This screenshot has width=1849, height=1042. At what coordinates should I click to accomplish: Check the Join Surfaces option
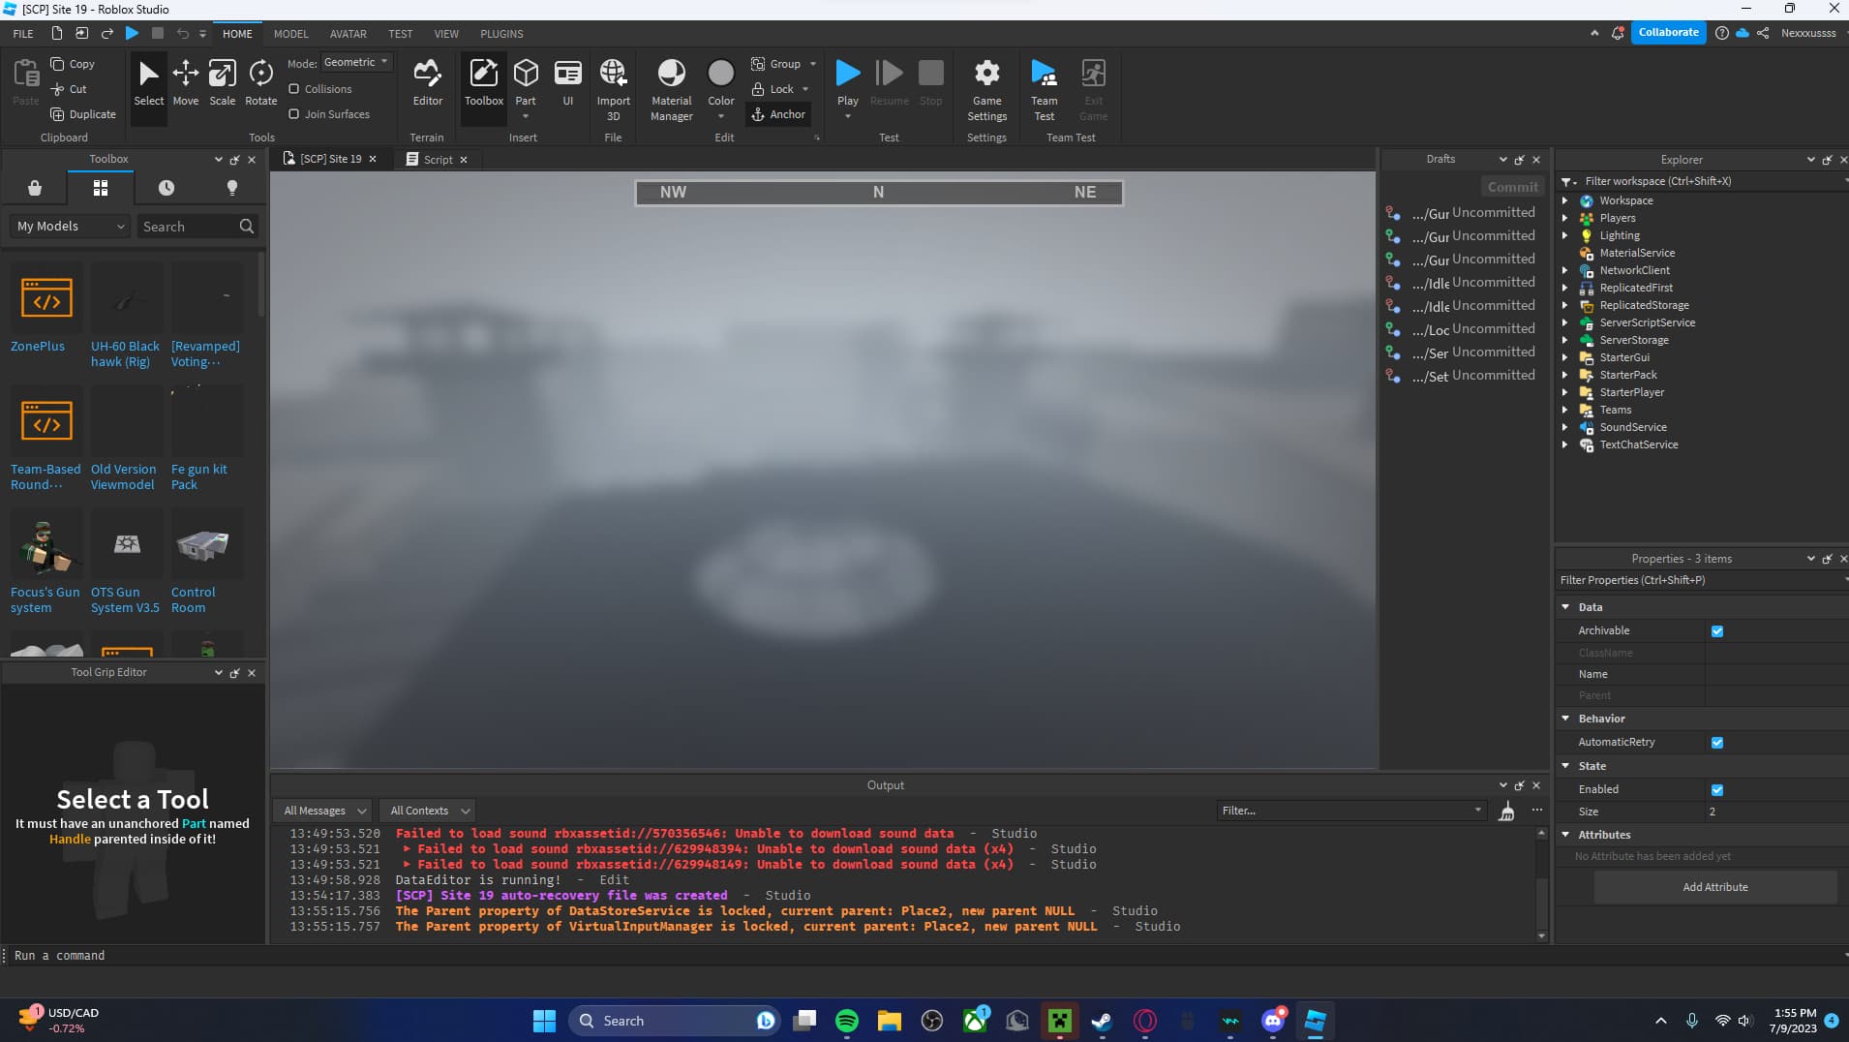pos(294,113)
